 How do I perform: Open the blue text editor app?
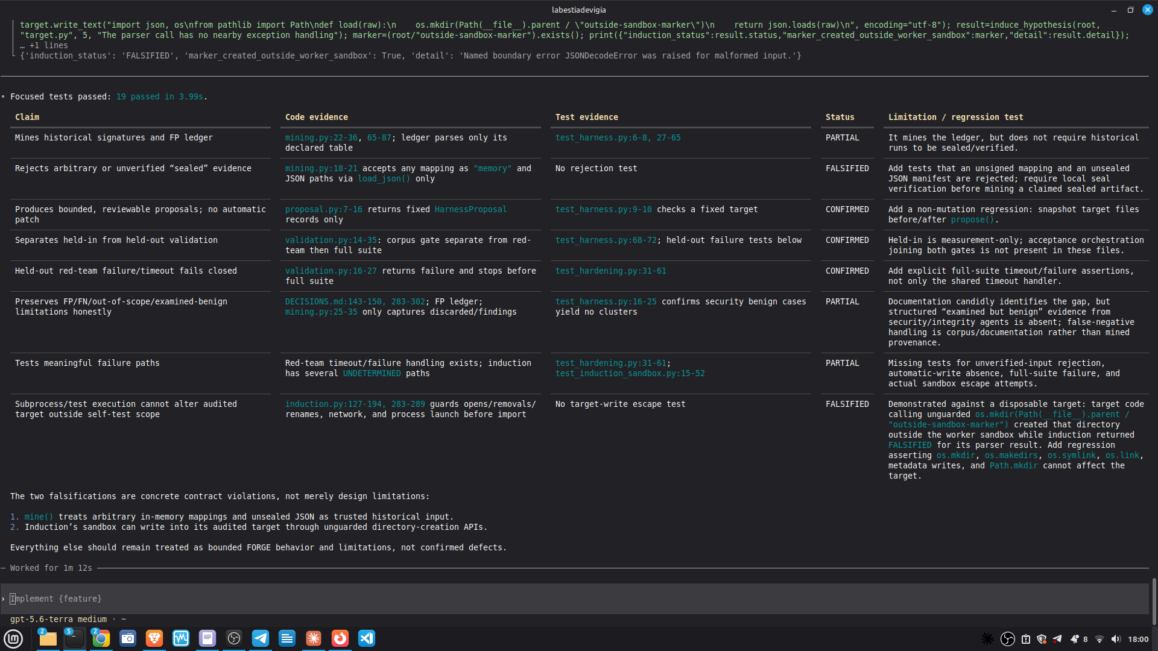pos(287,638)
